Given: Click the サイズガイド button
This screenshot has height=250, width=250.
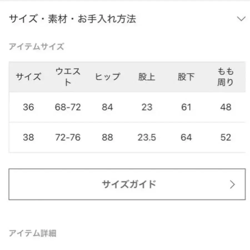Looking at the screenshot, I should (x=125, y=183).
